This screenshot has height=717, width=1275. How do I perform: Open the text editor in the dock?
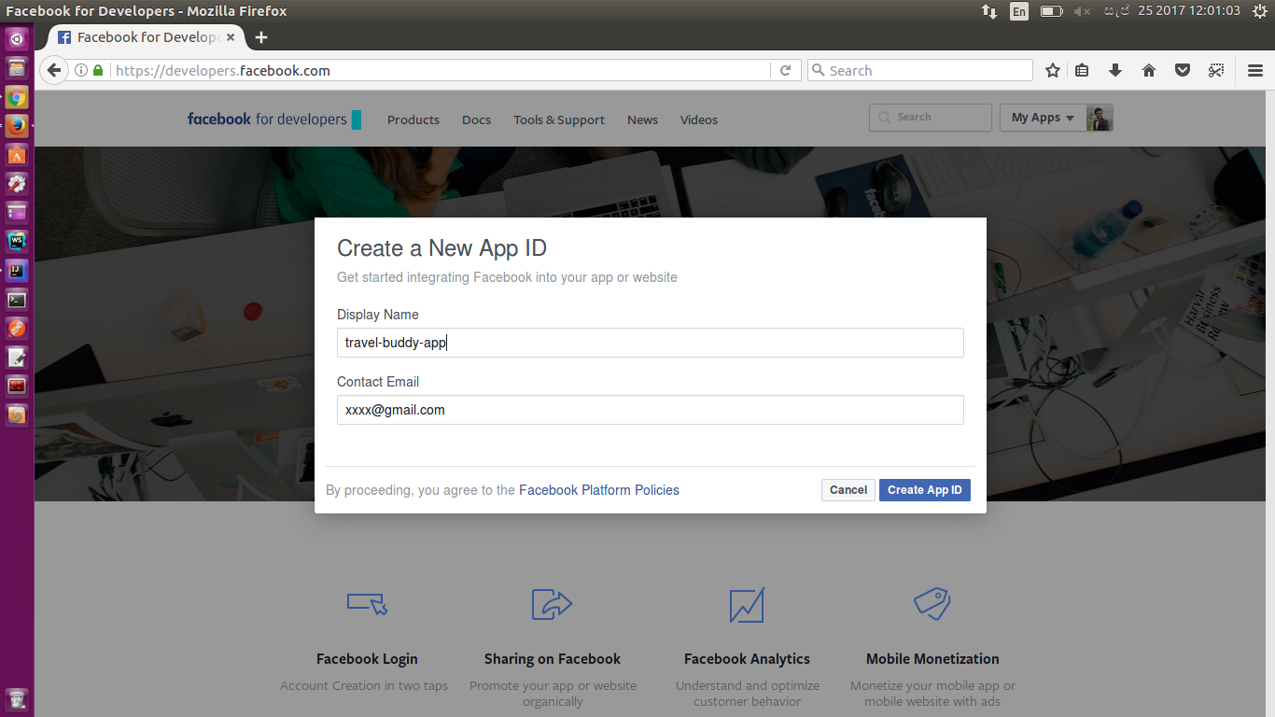pyautogui.click(x=17, y=358)
